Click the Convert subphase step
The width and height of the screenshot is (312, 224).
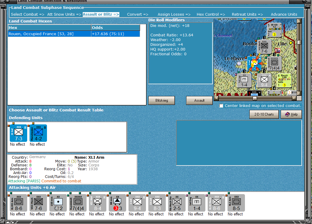tap(138, 14)
